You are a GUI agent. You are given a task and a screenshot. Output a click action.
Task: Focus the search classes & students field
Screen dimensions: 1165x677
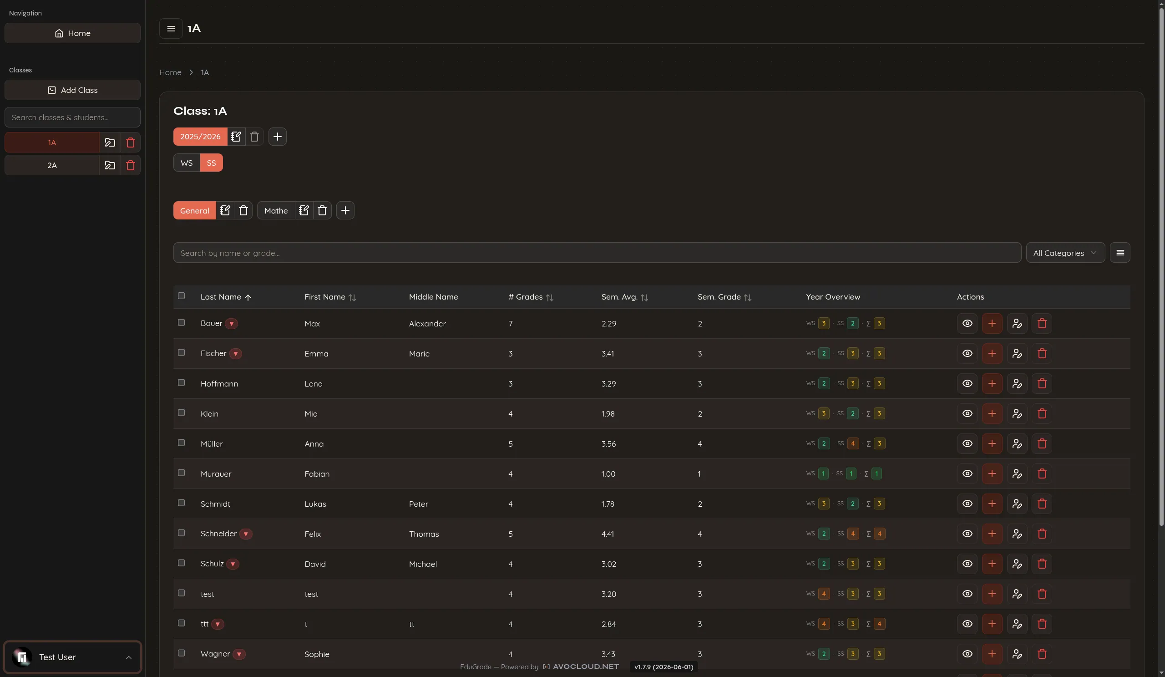click(72, 117)
